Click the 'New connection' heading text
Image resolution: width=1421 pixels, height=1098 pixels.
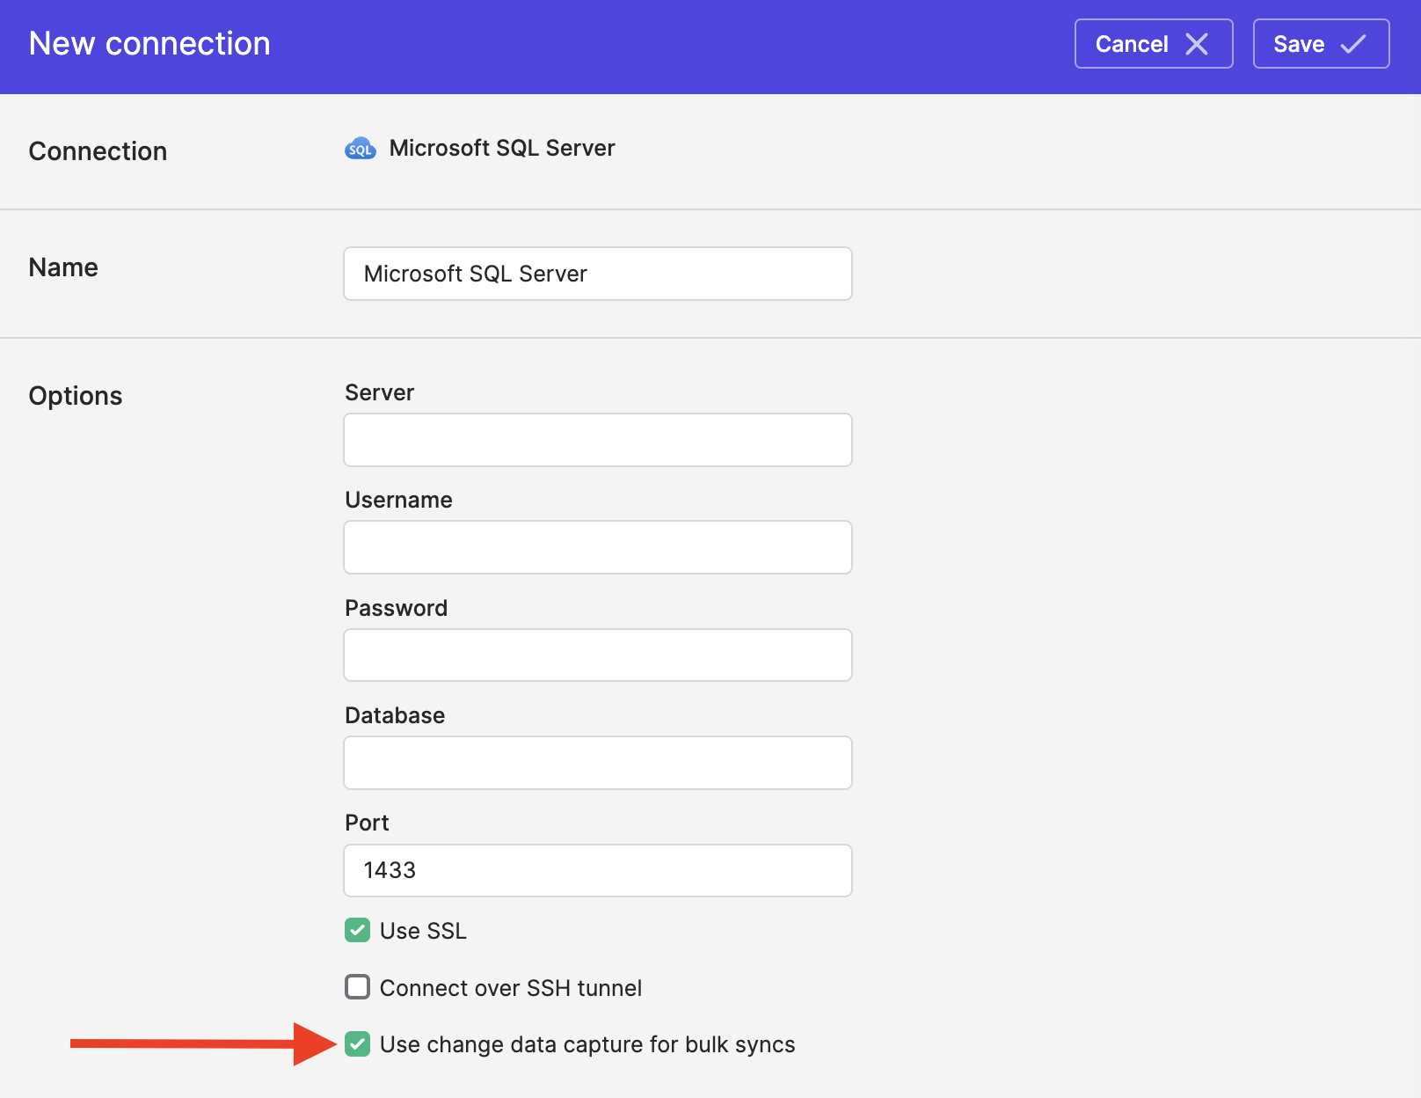[x=149, y=43]
